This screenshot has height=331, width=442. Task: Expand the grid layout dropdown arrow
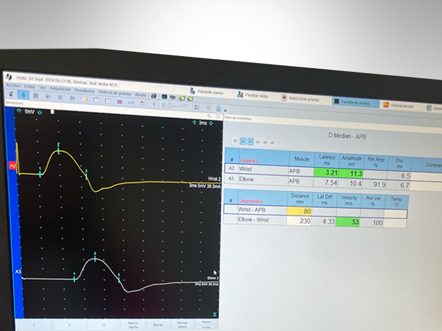point(225,110)
